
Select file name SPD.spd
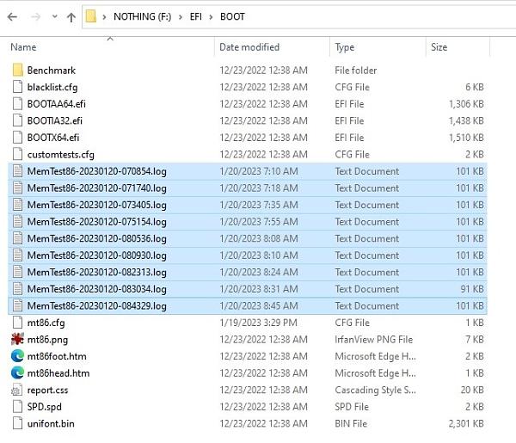44,407
